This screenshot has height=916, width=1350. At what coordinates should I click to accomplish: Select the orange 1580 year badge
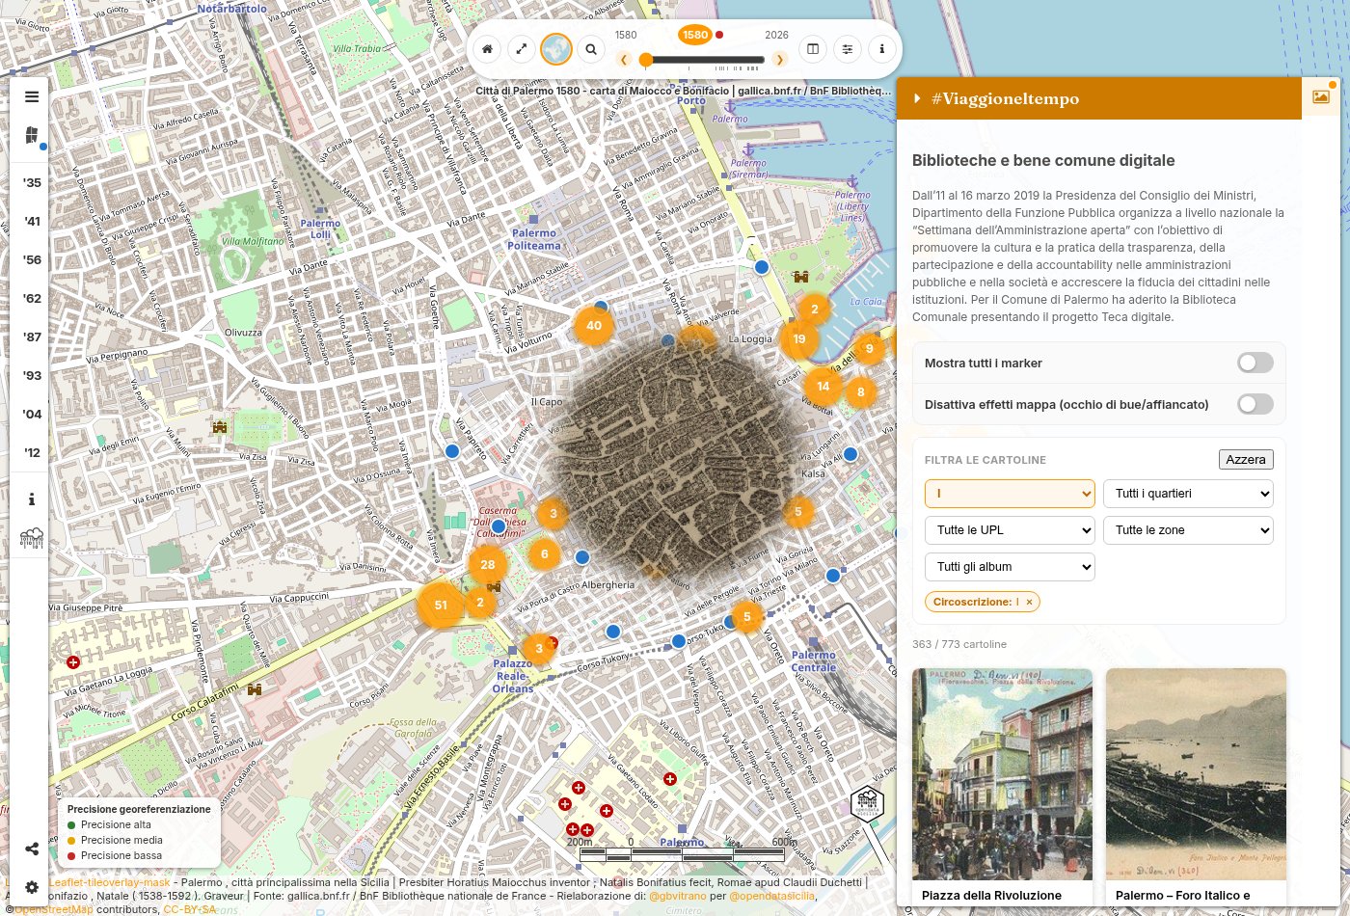click(x=695, y=35)
